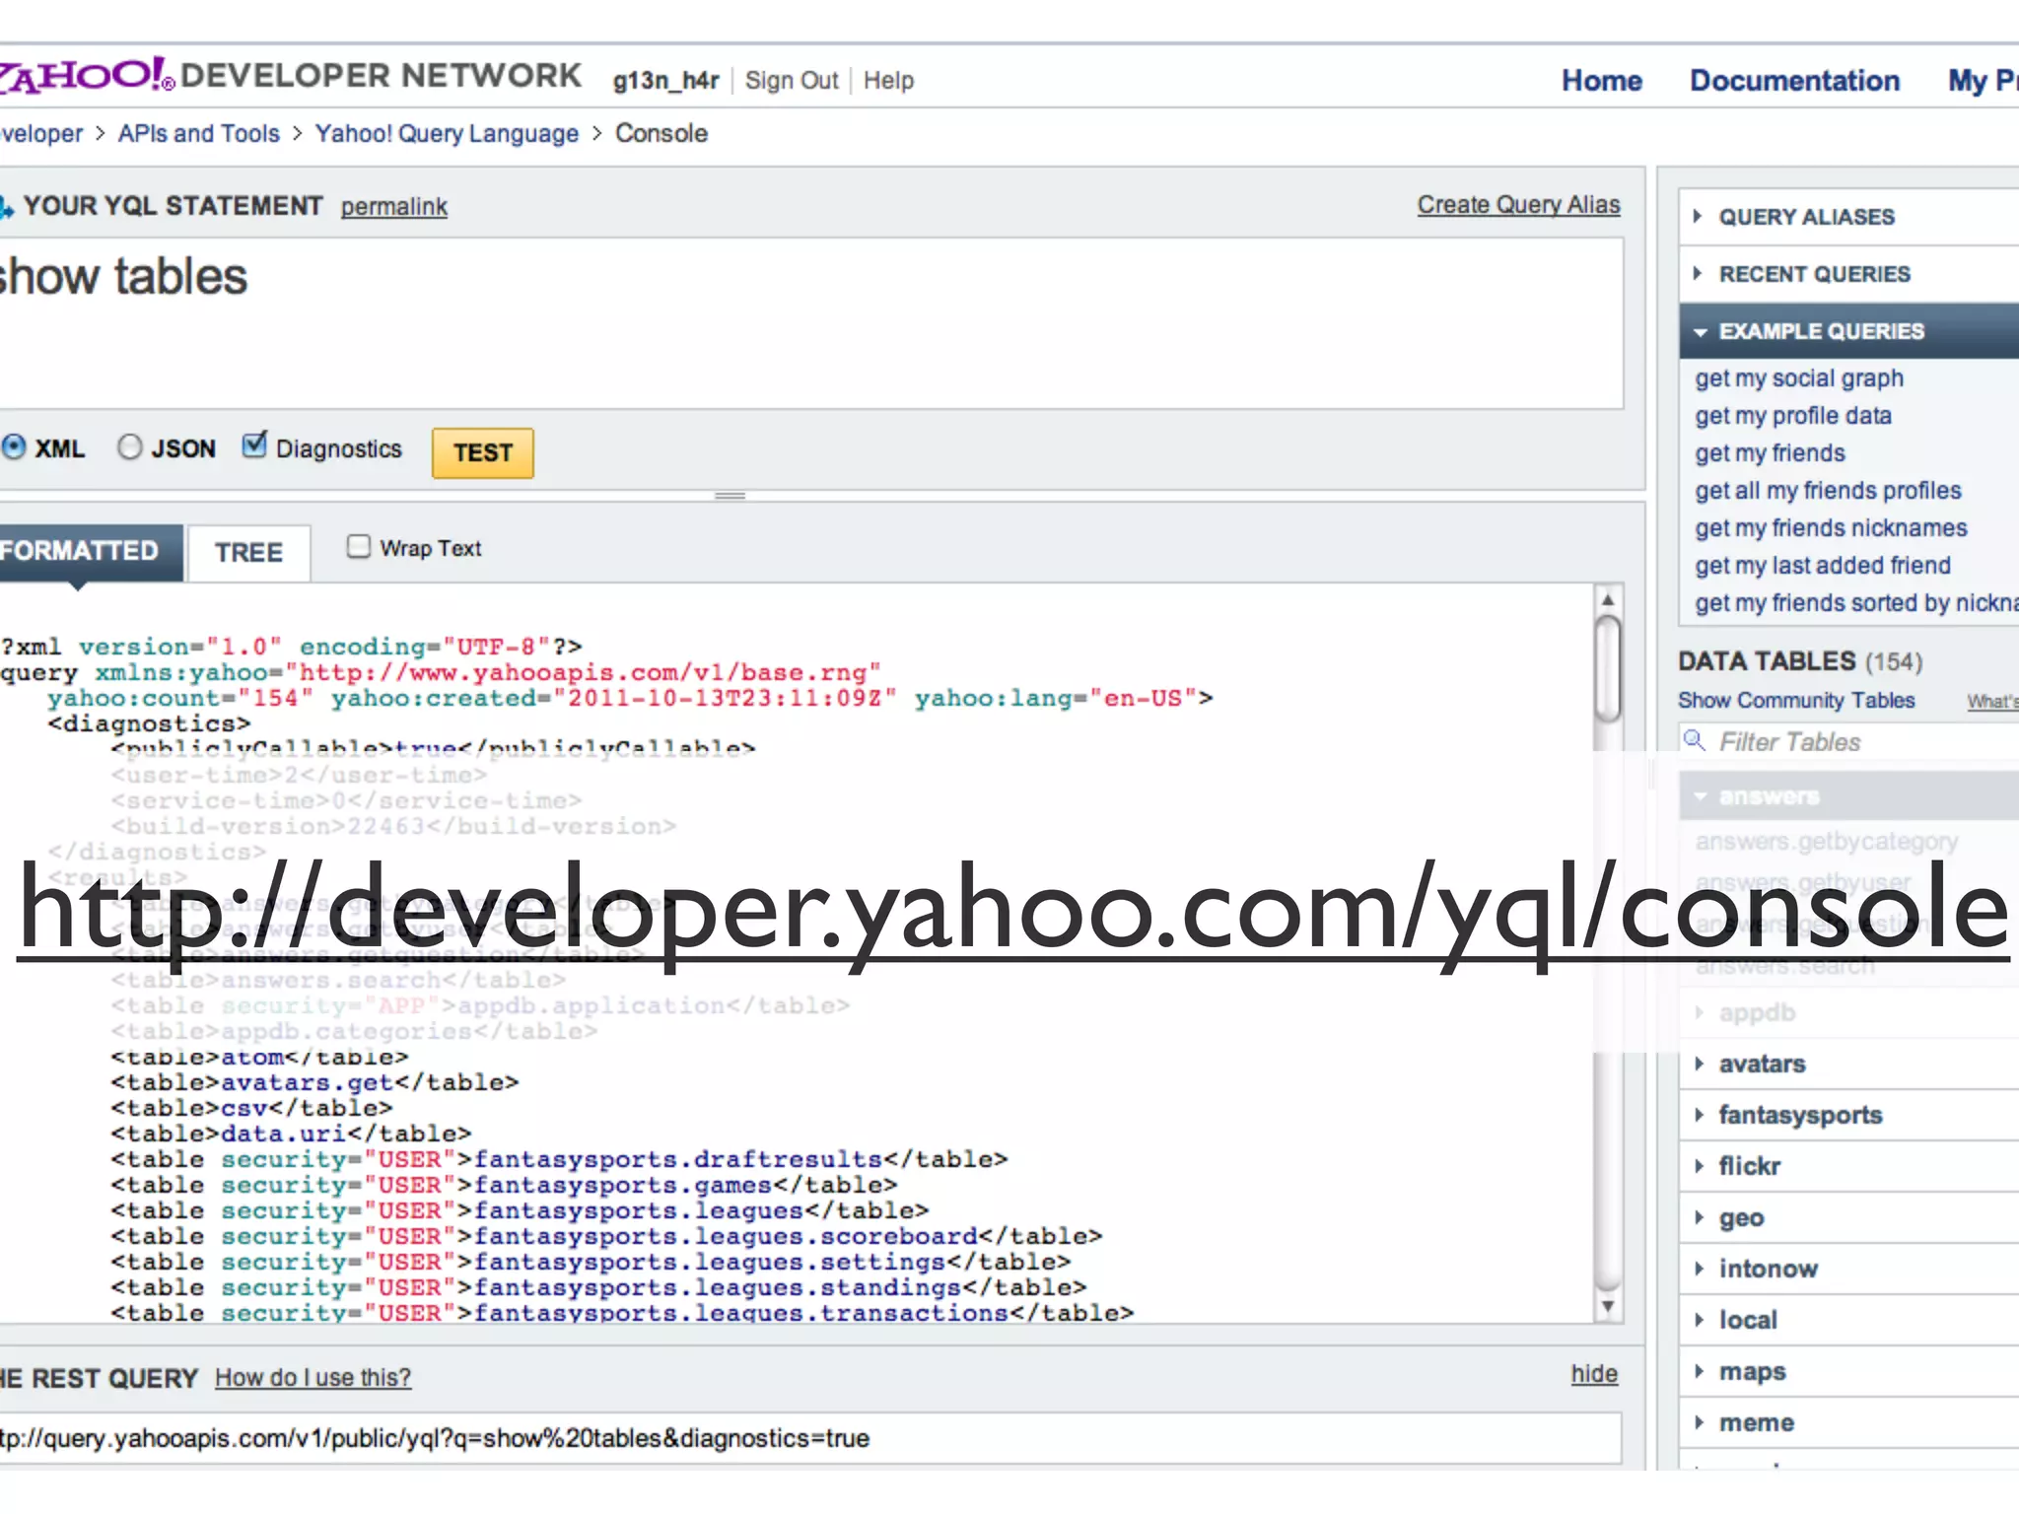Viewport: 2019px width, 1514px height.
Task: Click the Filter Tables search magnifier icon
Action: (1695, 740)
